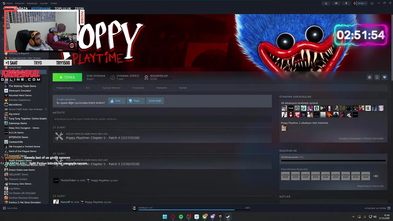Switch to Big Picture mode icon

(x=372, y=3)
